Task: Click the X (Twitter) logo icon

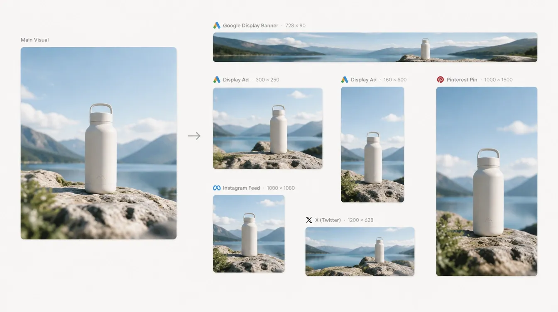Action: point(309,220)
